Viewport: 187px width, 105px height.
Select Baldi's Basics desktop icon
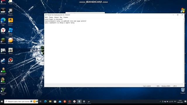[x=3, y=71]
